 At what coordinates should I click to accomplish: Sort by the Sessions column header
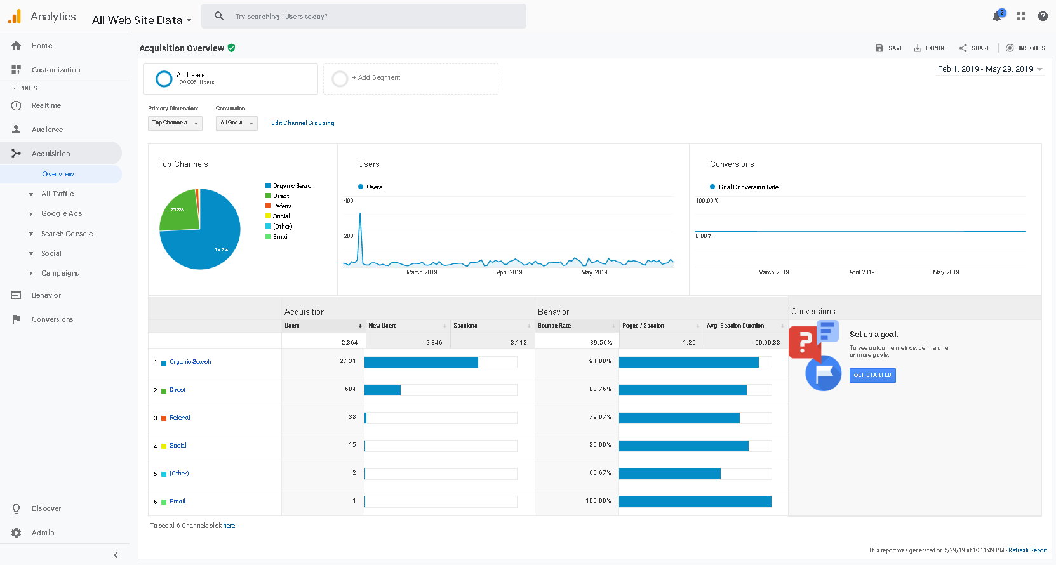coord(492,326)
